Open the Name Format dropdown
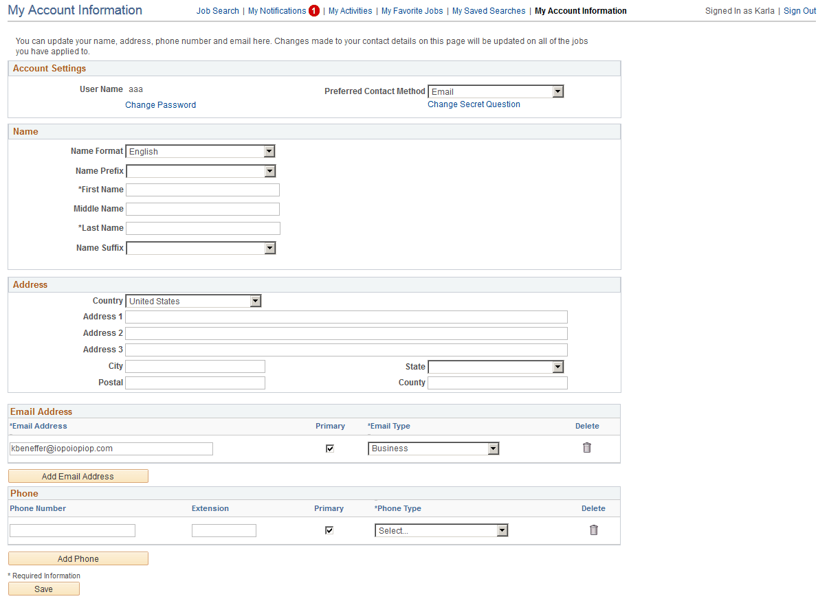 (269, 151)
